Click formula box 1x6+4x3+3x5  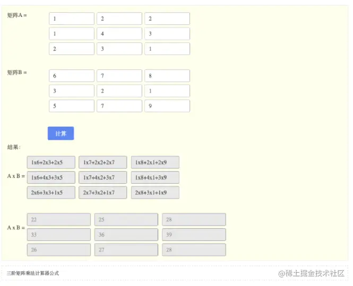point(51,177)
